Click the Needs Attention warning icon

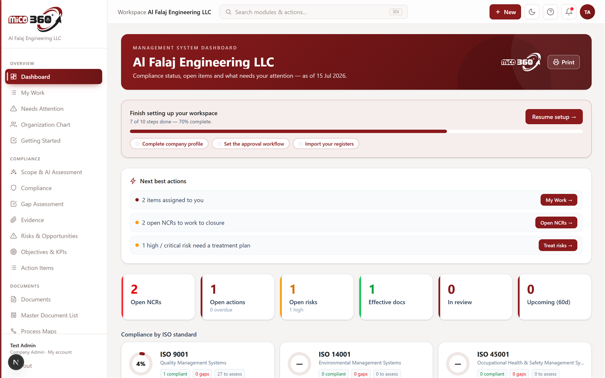[14, 108]
